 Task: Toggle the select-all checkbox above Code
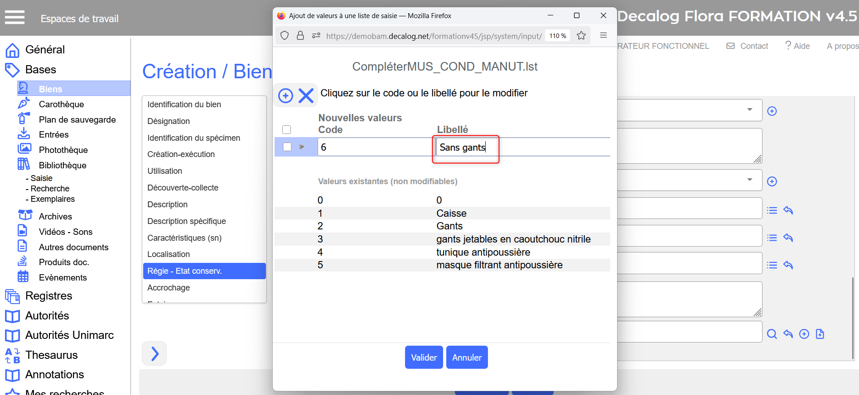coord(286,130)
